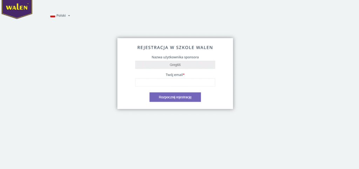Click the Twój email label text

pos(174,75)
